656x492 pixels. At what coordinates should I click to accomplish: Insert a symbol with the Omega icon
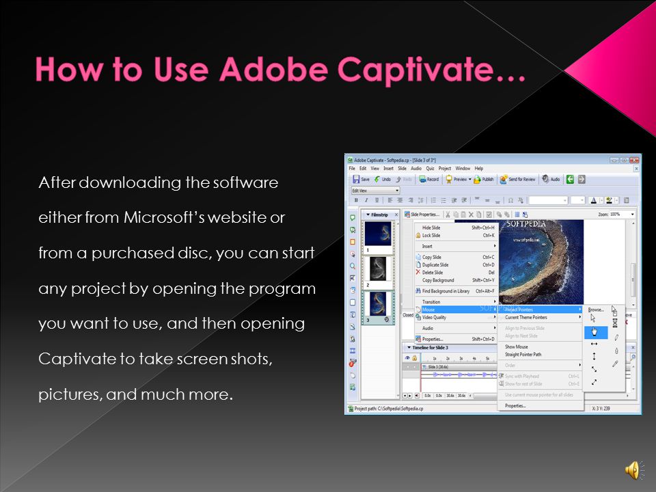[510, 200]
